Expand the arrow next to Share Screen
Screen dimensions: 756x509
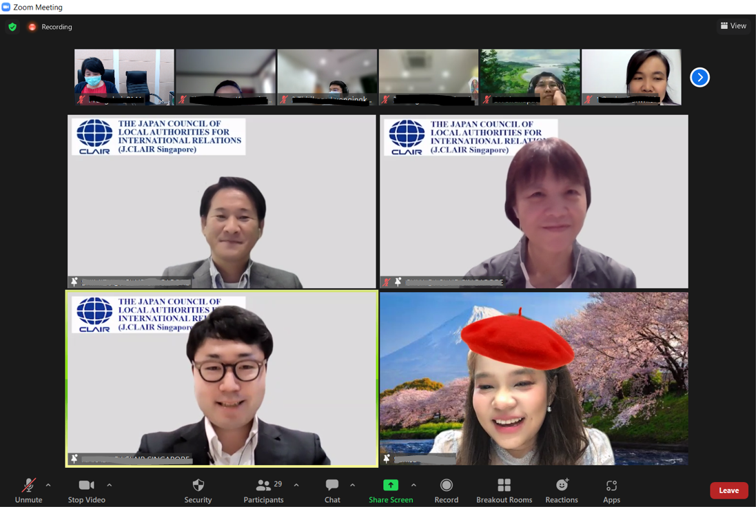click(x=413, y=485)
